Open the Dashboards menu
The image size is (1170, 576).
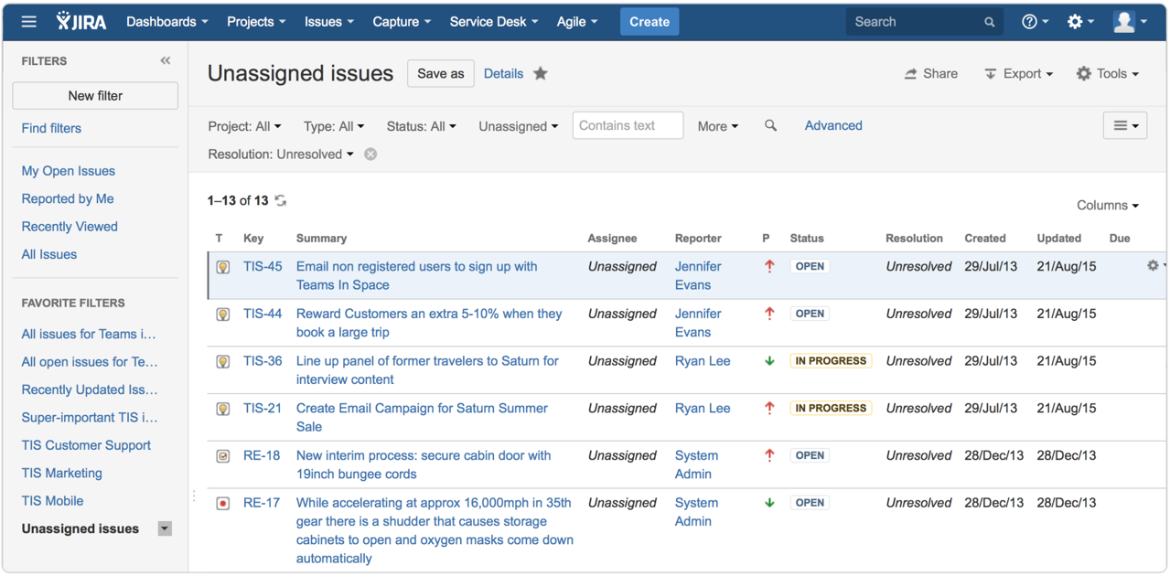(x=166, y=22)
